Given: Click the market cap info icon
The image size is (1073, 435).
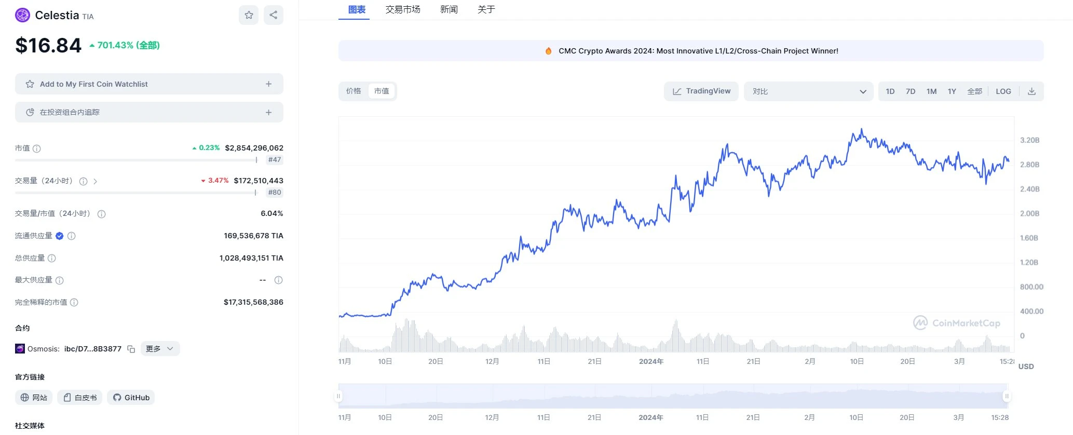Looking at the screenshot, I should pyautogui.click(x=37, y=148).
